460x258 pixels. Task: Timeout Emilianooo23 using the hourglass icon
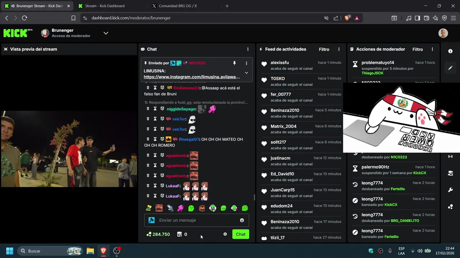[155, 88]
